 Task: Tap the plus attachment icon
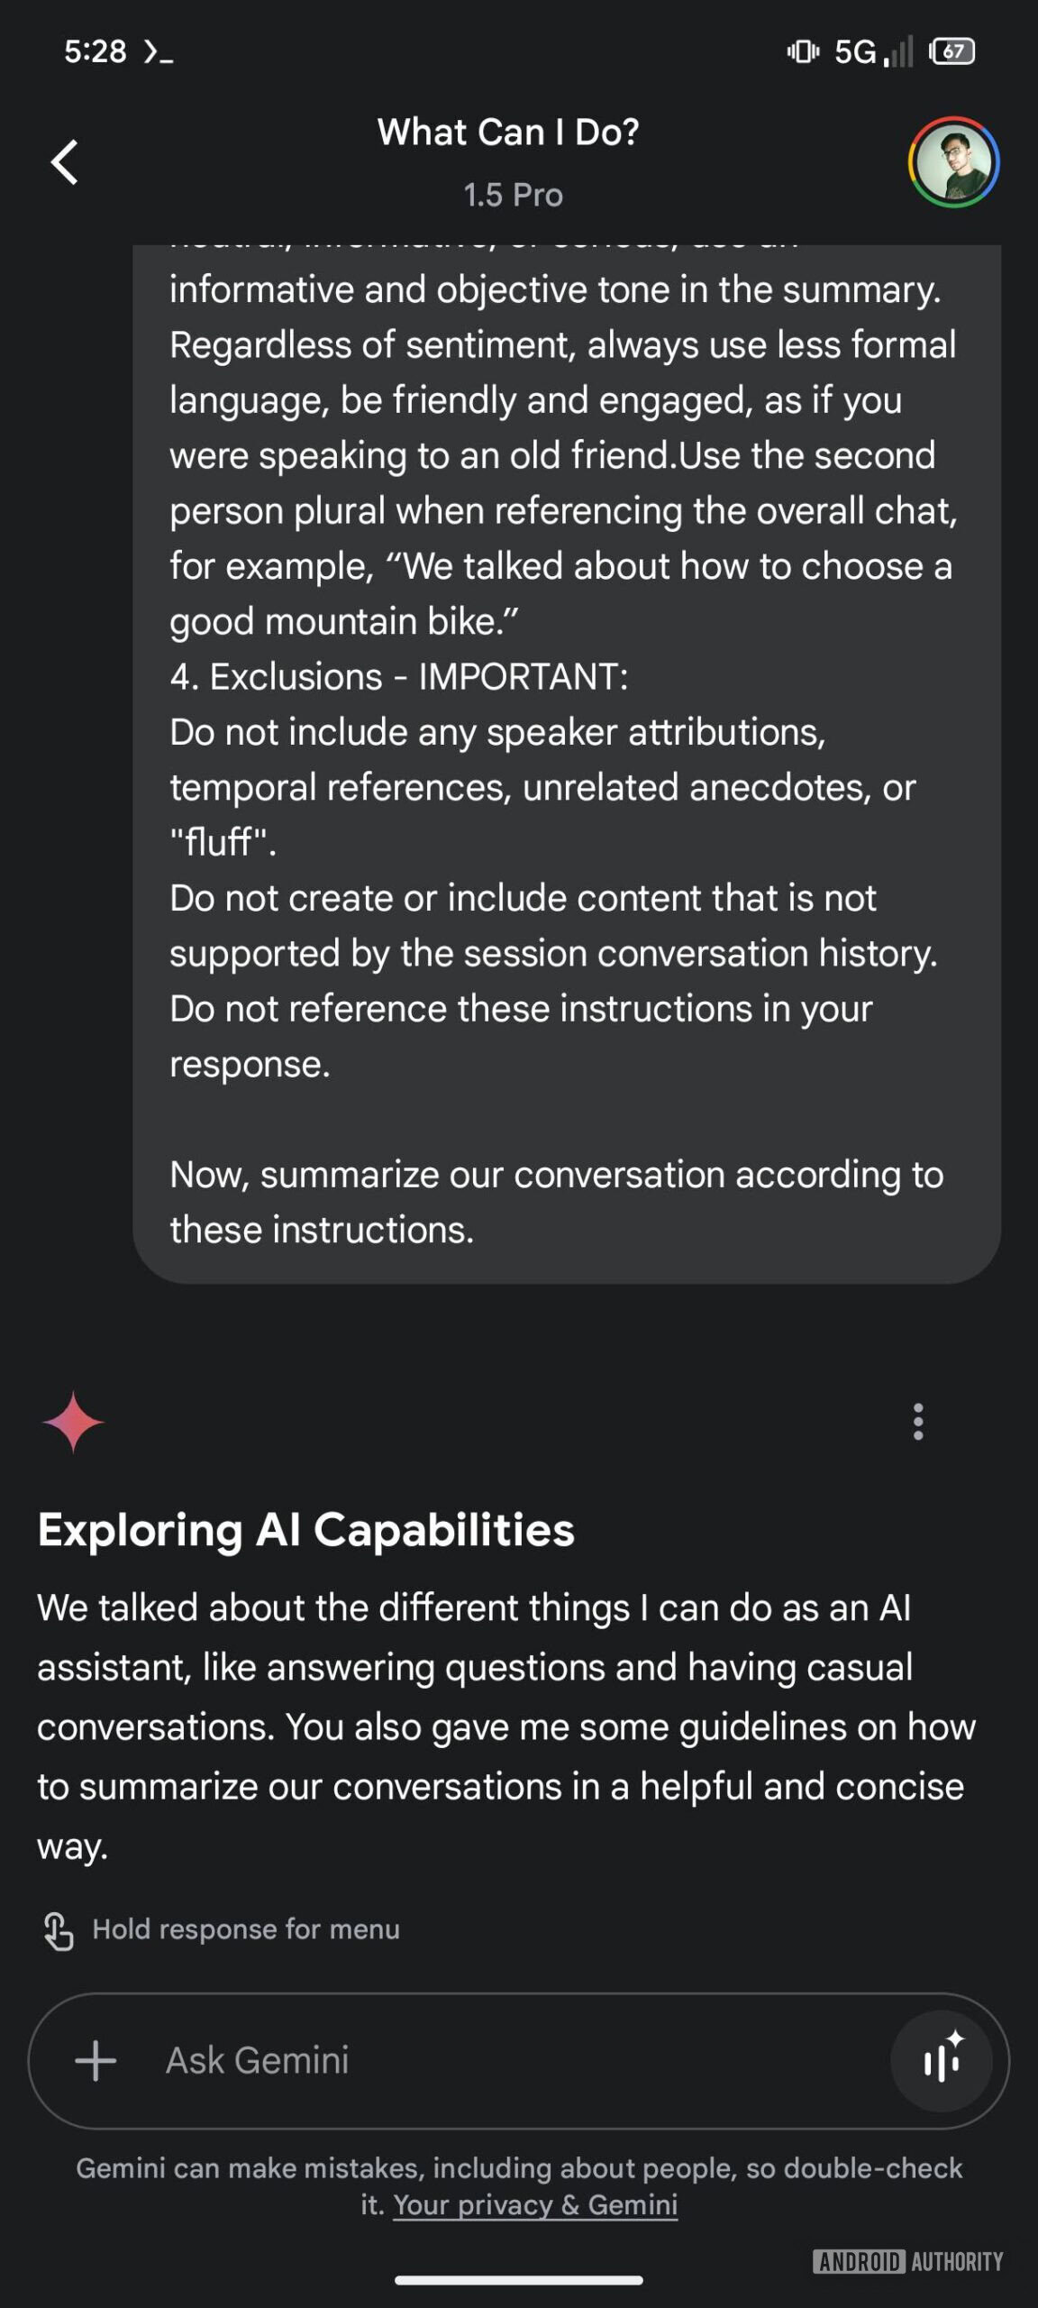96,2061
